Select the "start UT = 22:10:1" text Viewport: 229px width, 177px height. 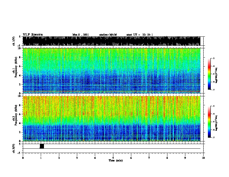pyautogui.click(x=140, y=35)
